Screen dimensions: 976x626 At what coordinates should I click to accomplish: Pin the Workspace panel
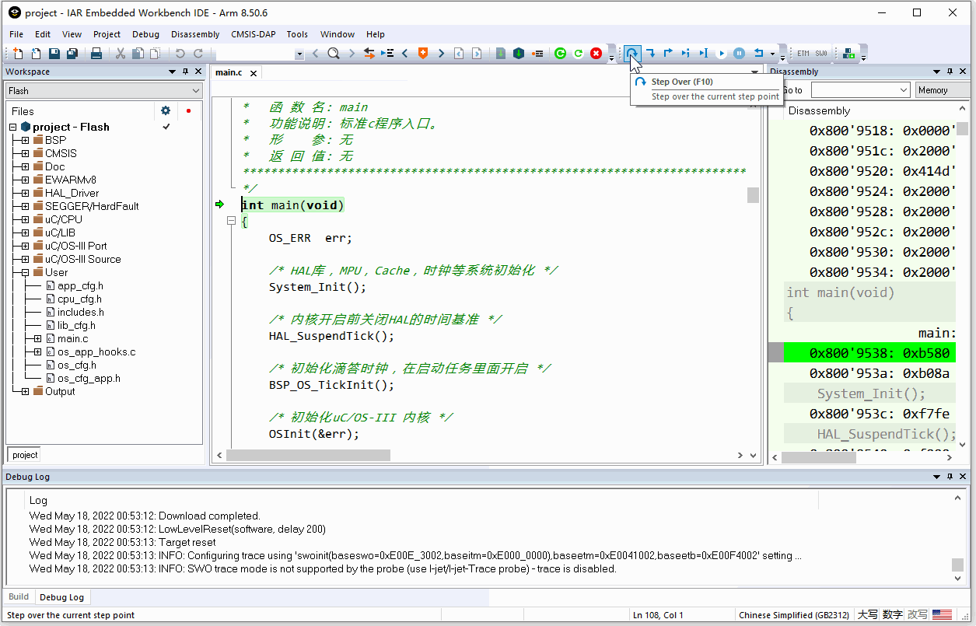(x=186, y=72)
